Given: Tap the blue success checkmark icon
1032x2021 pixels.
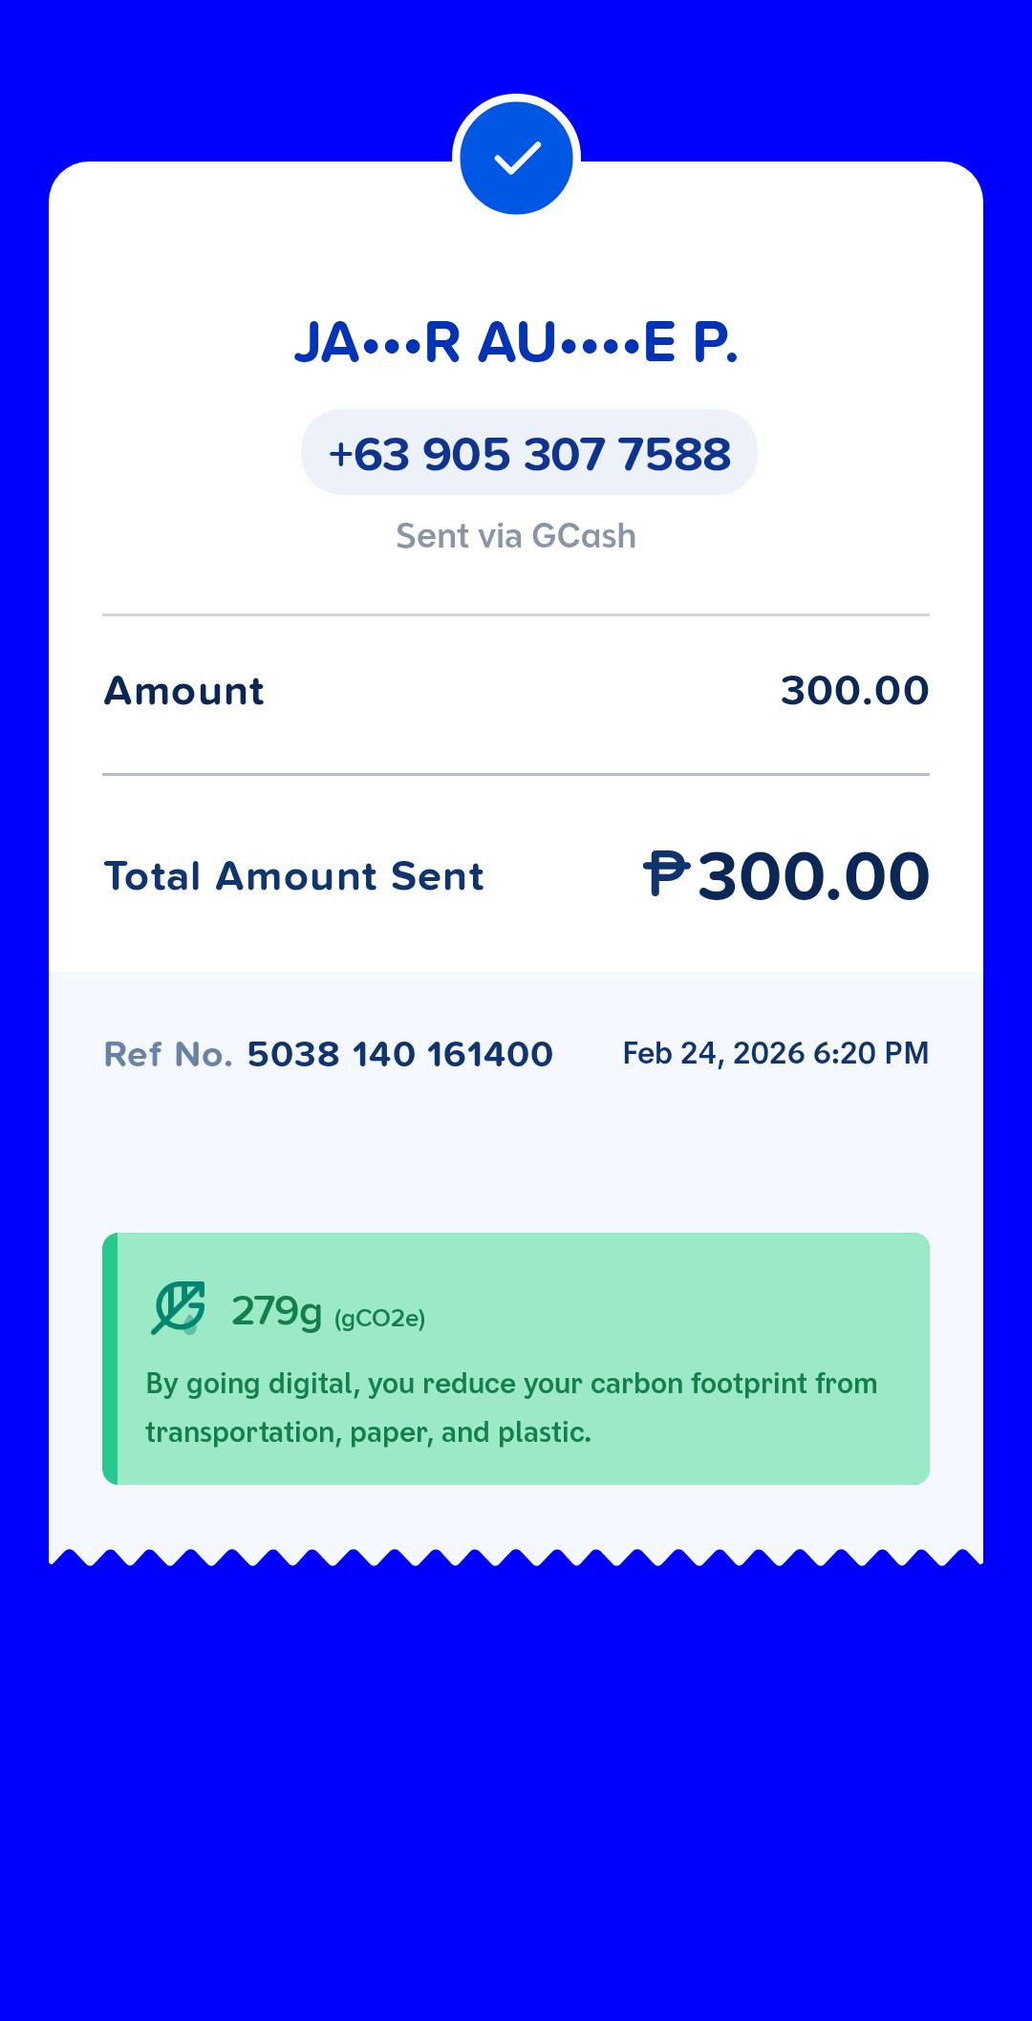Looking at the screenshot, I should click(516, 158).
